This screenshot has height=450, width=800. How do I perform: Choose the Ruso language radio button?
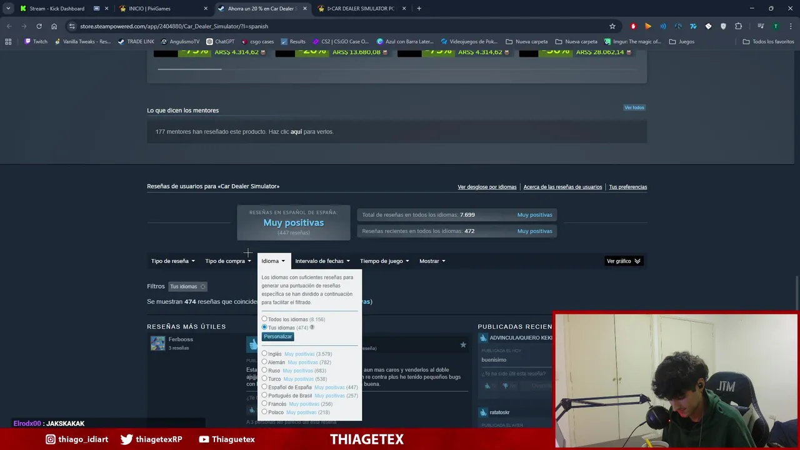click(x=264, y=371)
